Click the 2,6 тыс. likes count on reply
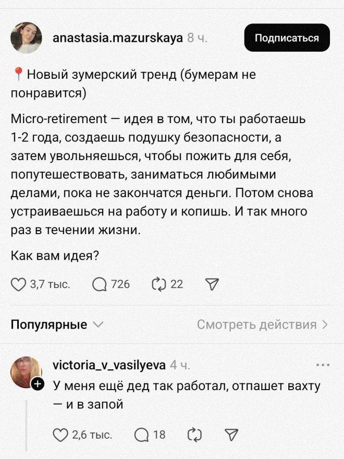344x459 pixels. pyautogui.click(x=92, y=434)
